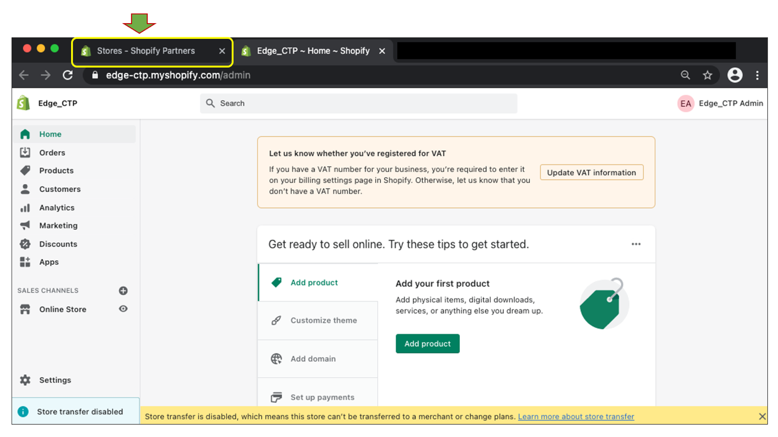Close the Stores - Shopify Partners tab

(222, 51)
